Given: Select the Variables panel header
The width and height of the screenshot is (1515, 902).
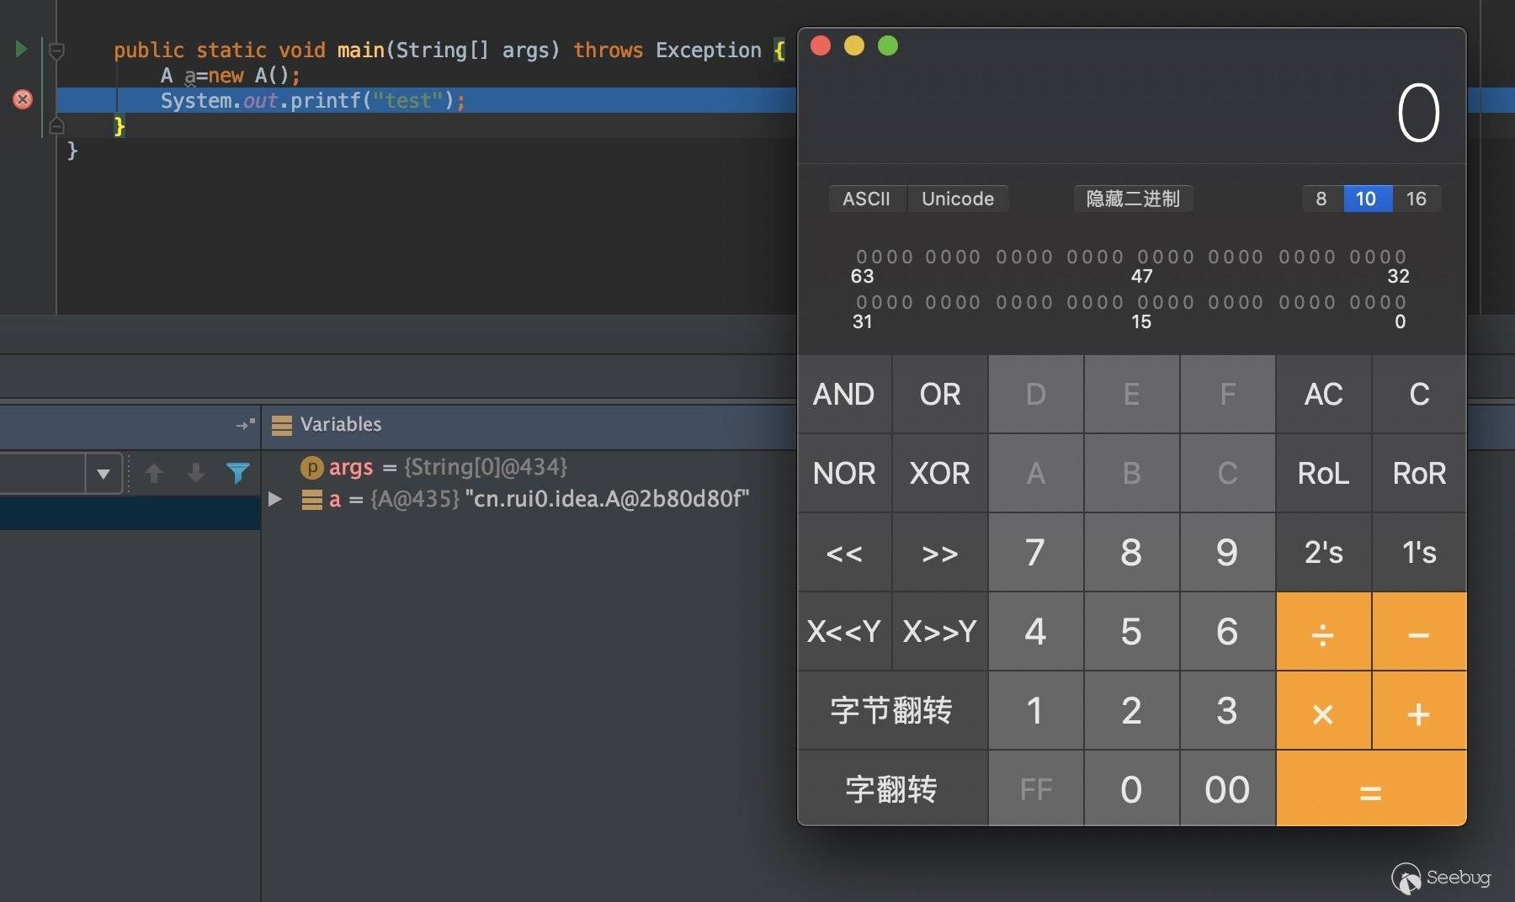Looking at the screenshot, I should point(340,425).
